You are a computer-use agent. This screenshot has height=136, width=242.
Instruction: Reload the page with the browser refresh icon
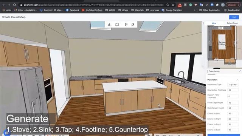coord(14,5)
